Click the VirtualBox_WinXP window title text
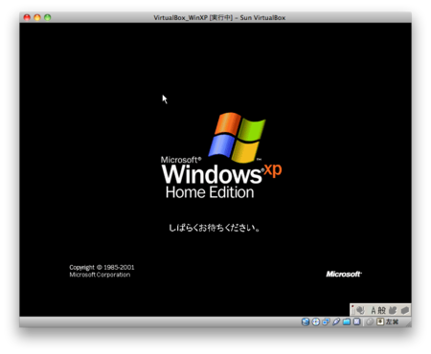The height and width of the screenshot is (354, 431). 219,18
